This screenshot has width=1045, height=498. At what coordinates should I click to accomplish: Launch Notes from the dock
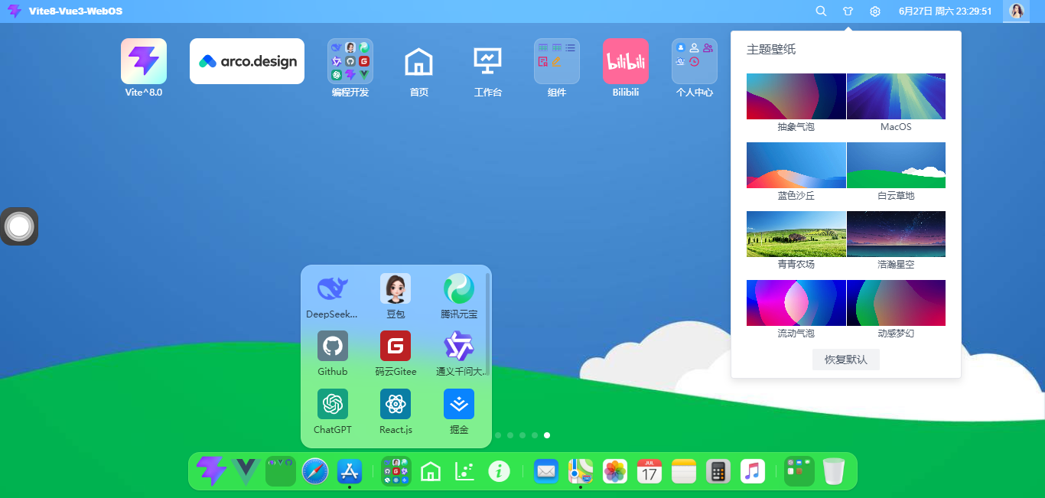[684, 471]
